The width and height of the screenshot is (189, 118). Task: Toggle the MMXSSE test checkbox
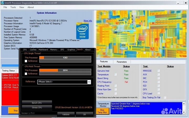click(x=159, y=71)
